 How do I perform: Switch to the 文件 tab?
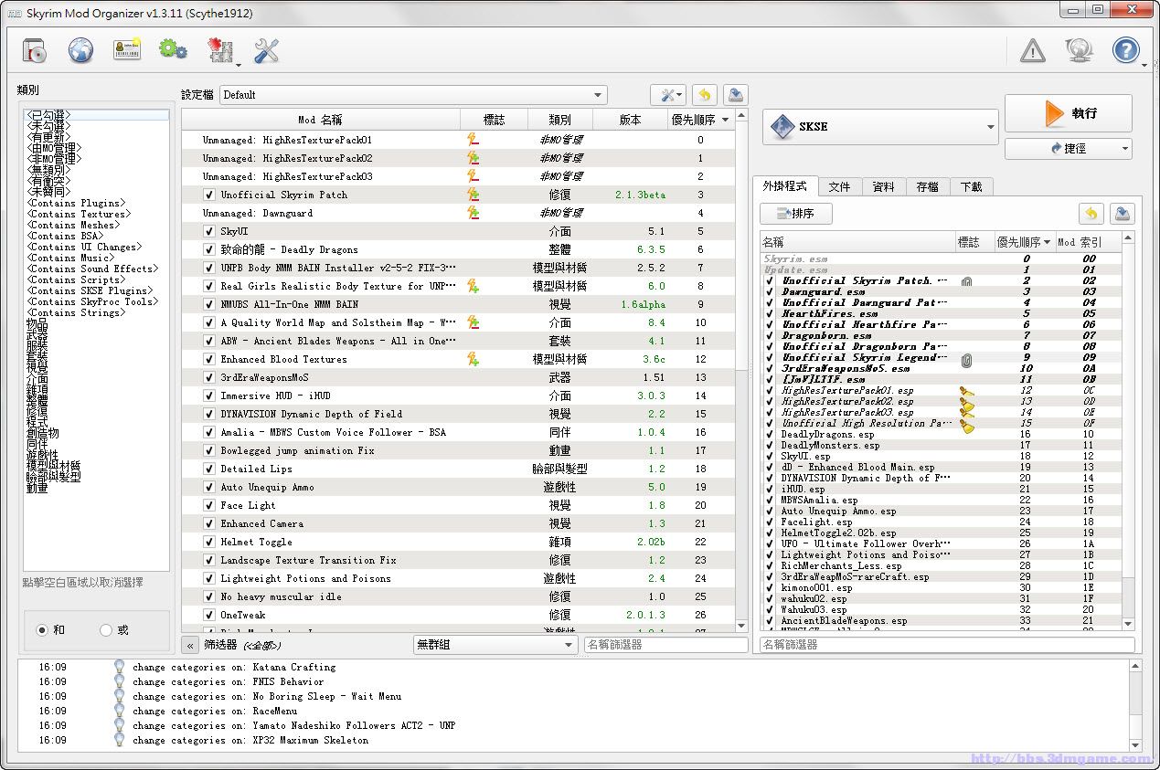[x=839, y=186]
